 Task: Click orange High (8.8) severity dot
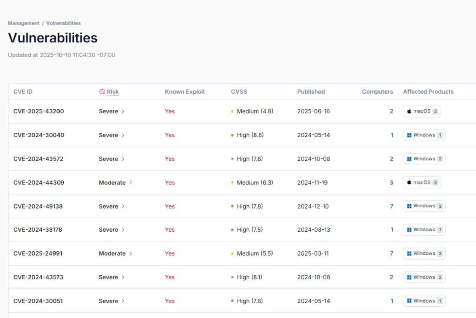(232, 135)
